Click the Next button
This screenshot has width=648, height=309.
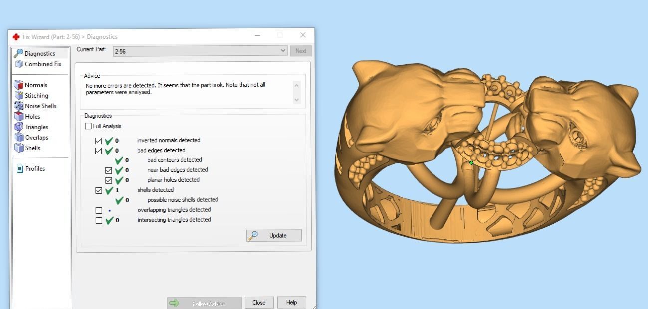pos(301,51)
